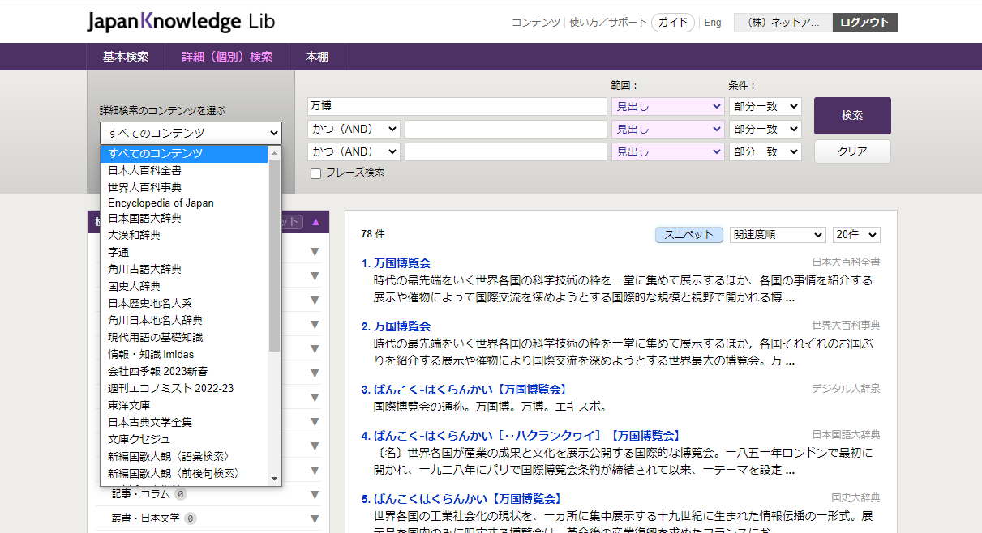Choose 字通 in the content list
This screenshot has height=533, width=982.
tap(184, 252)
